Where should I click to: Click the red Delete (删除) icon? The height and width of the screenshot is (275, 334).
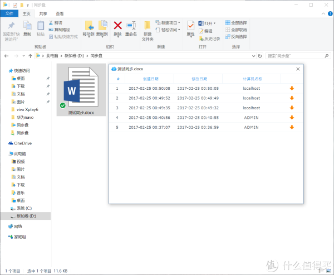click(117, 26)
